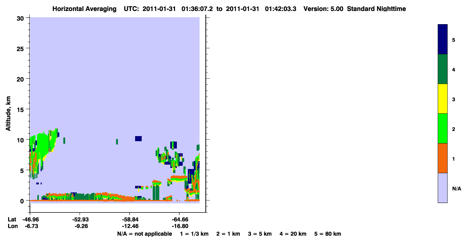Click the latitude value -52.93

pyautogui.click(x=80, y=219)
